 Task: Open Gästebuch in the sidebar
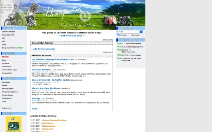pos(7,98)
